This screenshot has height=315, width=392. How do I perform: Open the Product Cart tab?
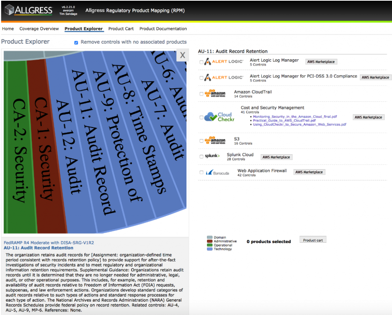(121, 29)
